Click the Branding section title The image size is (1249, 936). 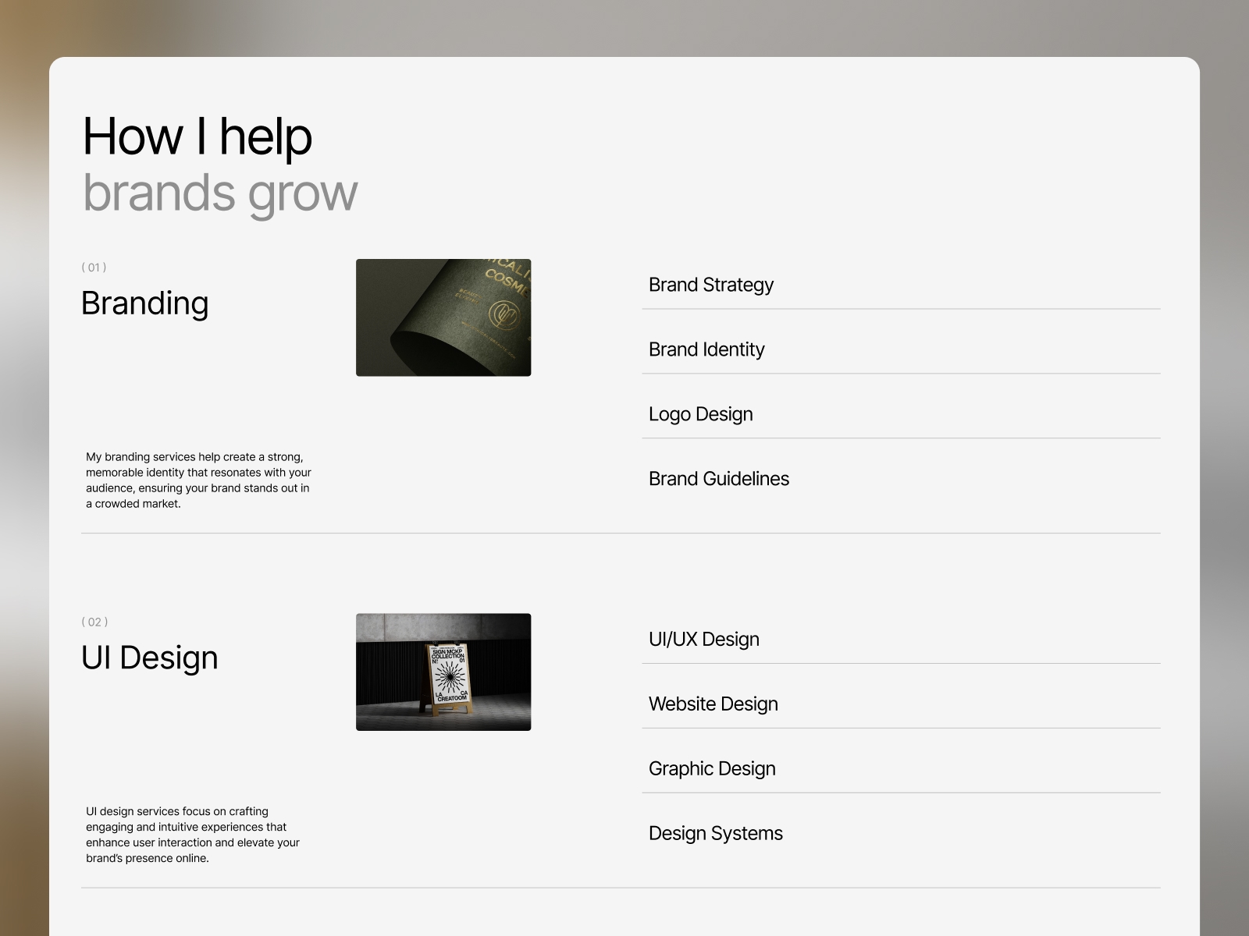pos(145,303)
